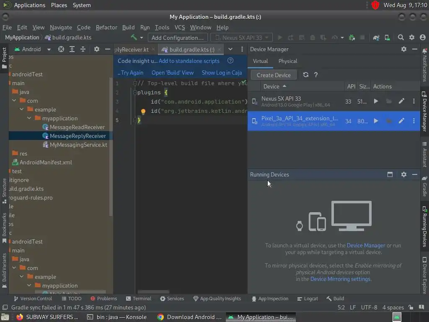Open Notifications side panel
The height and width of the screenshot is (322, 429).
pyautogui.click(x=424, y=65)
